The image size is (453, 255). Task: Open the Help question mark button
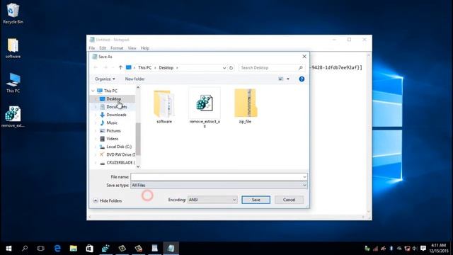302,79
